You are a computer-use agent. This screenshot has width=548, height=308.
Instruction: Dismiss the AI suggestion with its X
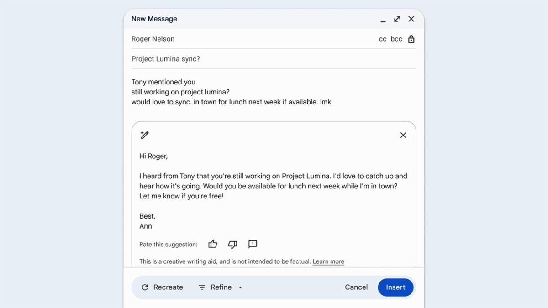(403, 135)
